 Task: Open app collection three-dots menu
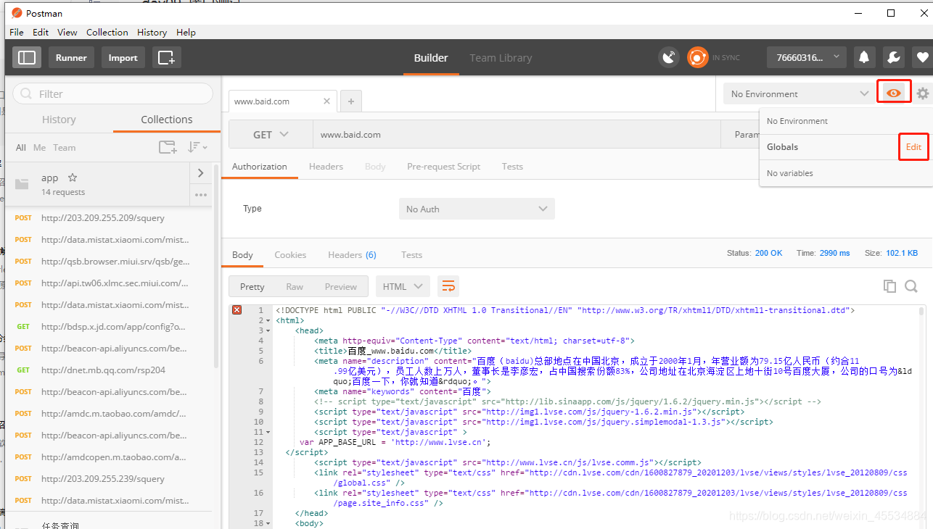click(201, 195)
